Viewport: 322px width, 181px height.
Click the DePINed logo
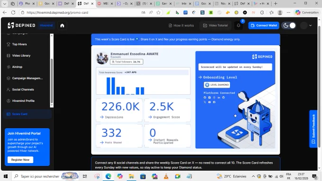[x=21, y=26]
